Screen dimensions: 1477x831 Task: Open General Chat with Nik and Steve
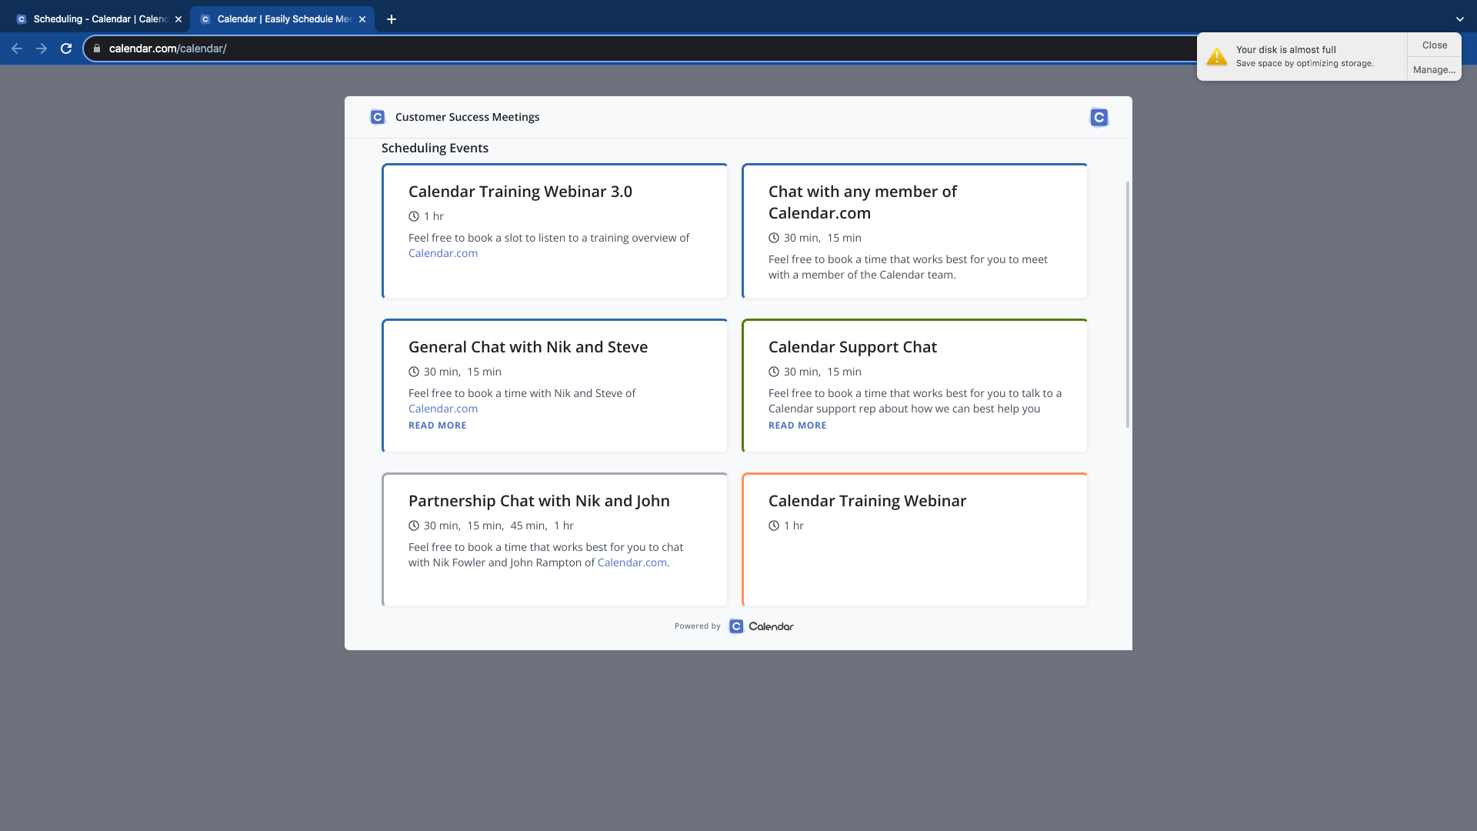(555, 385)
